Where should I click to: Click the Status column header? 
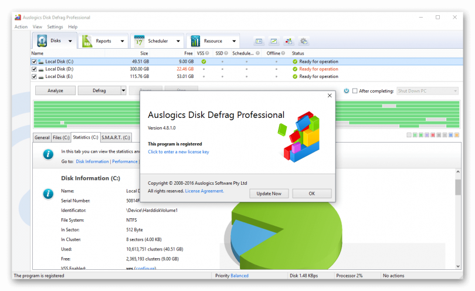(298, 53)
